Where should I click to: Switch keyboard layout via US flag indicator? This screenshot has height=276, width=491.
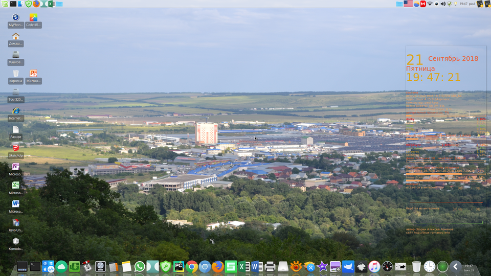pyautogui.click(x=408, y=4)
